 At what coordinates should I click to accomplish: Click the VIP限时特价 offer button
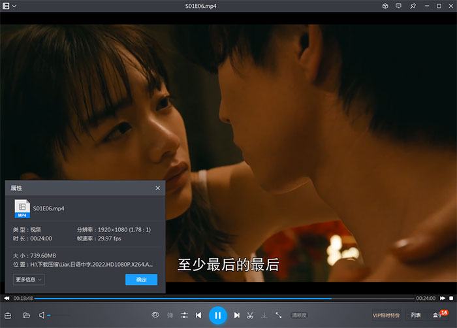(x=386, y=316)
